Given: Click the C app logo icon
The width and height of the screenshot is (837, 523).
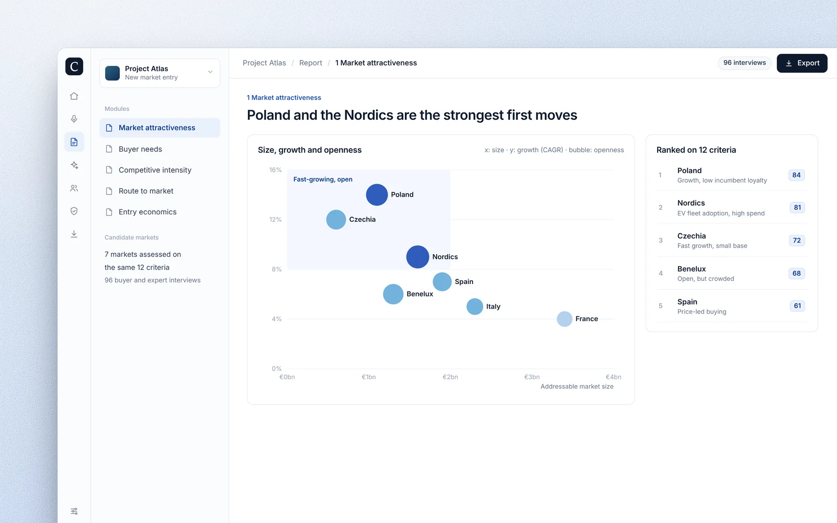Looking at the screenshot, I should tap(74, 66).
